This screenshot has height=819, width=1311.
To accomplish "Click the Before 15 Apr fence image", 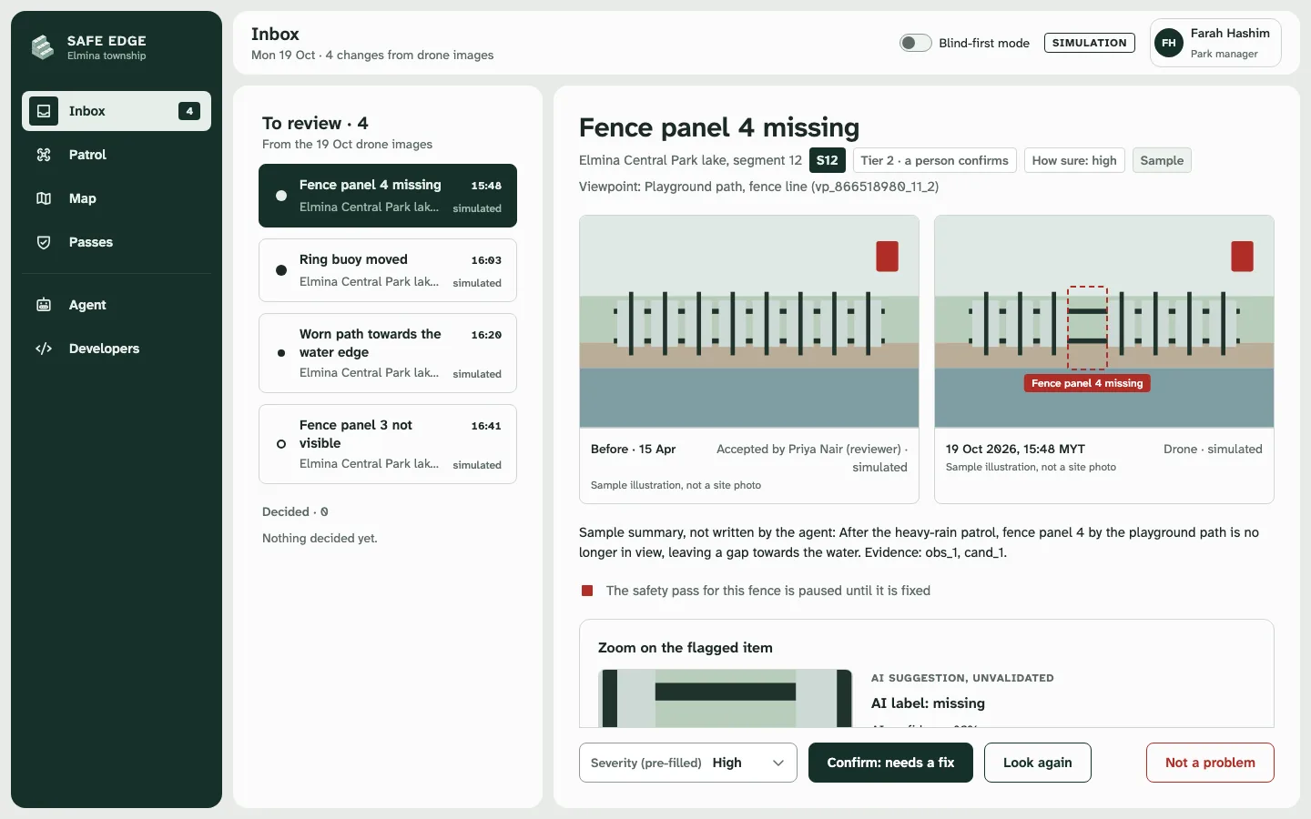I will (x=749, y=321).
